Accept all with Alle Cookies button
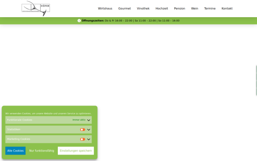 (x=15, y=151)
